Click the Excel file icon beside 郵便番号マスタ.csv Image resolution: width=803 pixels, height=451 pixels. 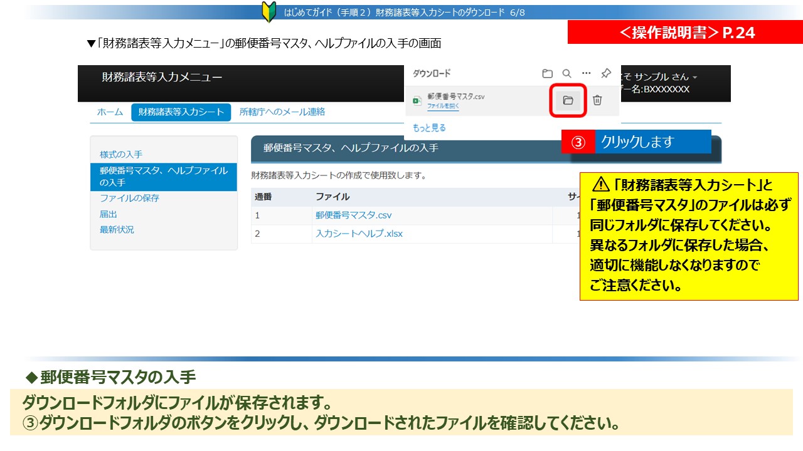[417, 100]
